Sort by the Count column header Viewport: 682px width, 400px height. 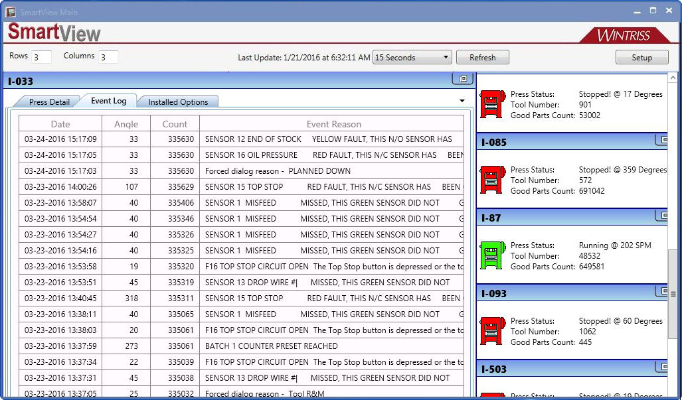coord(175,124)
